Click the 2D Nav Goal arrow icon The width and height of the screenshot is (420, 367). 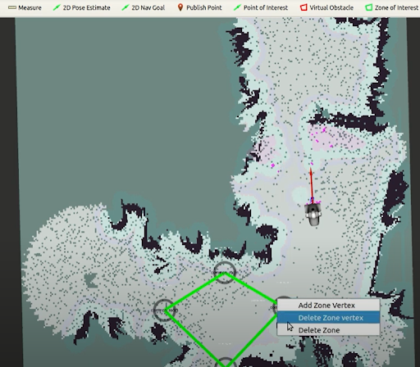[x=126, y=7]
